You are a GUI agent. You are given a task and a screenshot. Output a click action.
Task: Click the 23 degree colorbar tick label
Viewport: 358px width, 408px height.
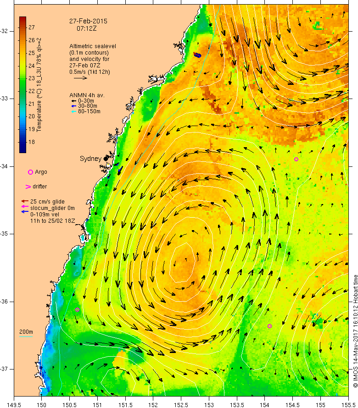pos(32,78)
